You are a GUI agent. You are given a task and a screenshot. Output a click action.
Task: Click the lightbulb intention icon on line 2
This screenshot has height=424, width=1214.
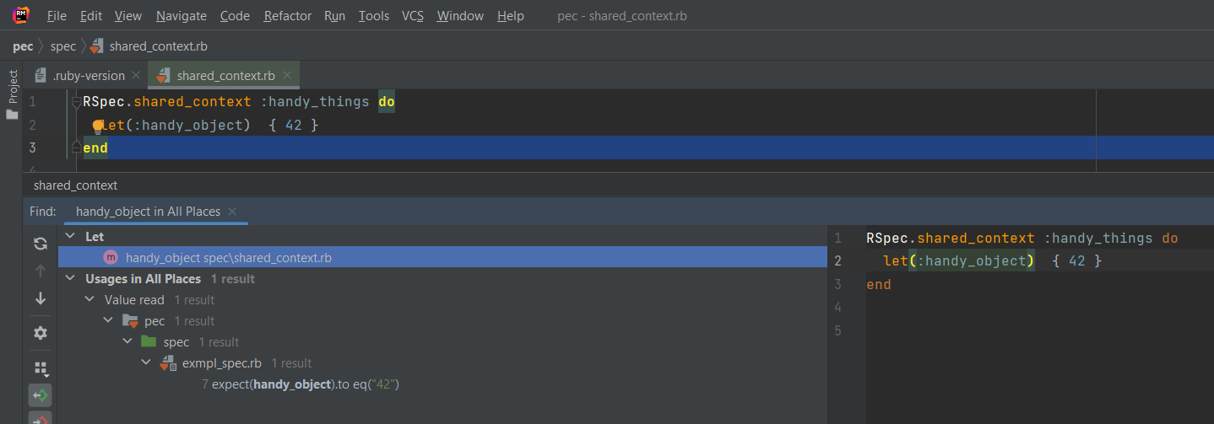97,126
